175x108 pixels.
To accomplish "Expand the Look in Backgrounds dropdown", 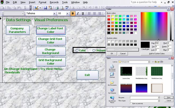I will pyautogui.click(x=148, y=62).
